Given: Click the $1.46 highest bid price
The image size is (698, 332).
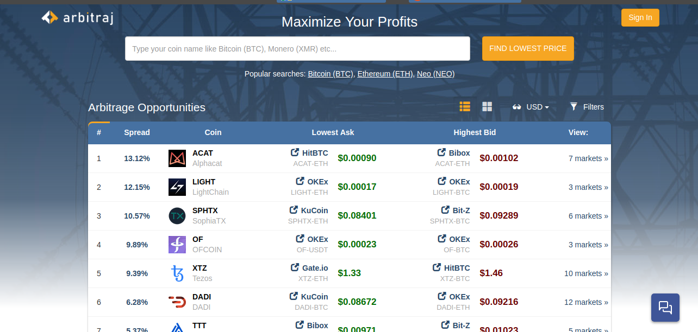Looking at the screenshot, I should (491, 273).
